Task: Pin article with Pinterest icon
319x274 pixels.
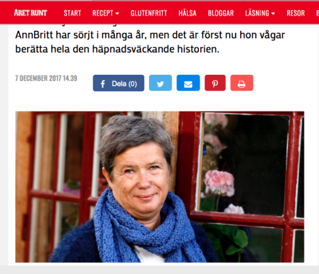Action: coord(215,83)
